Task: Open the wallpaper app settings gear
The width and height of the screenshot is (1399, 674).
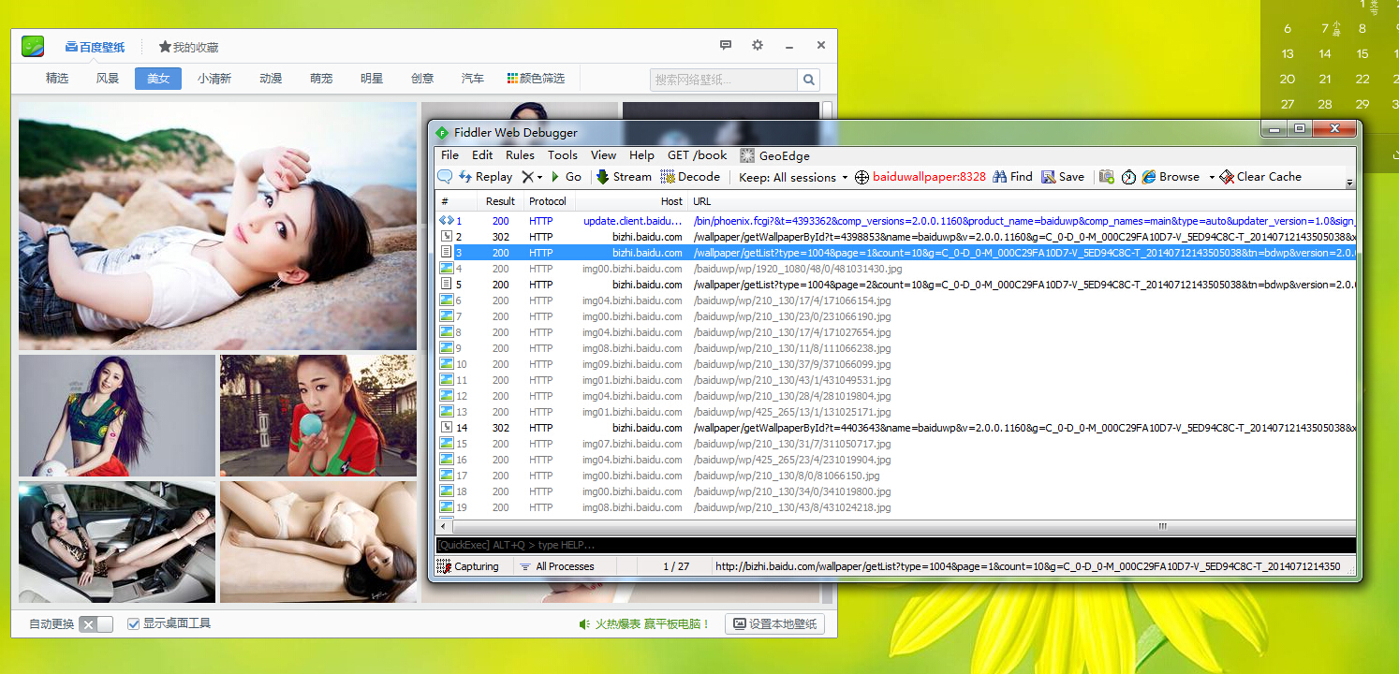Action: click(x=758, y=45)
